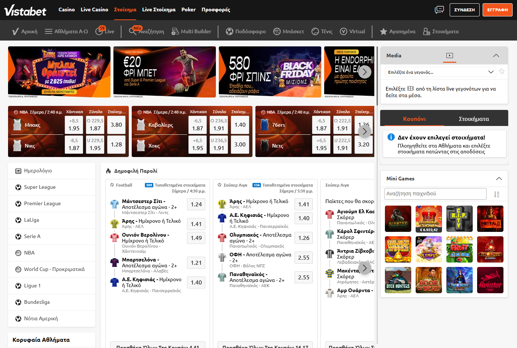Screen dimensions: 517x348
Task: Click the favorite star beside event selector
Action: pyautogui.click(x=502, y=72)
